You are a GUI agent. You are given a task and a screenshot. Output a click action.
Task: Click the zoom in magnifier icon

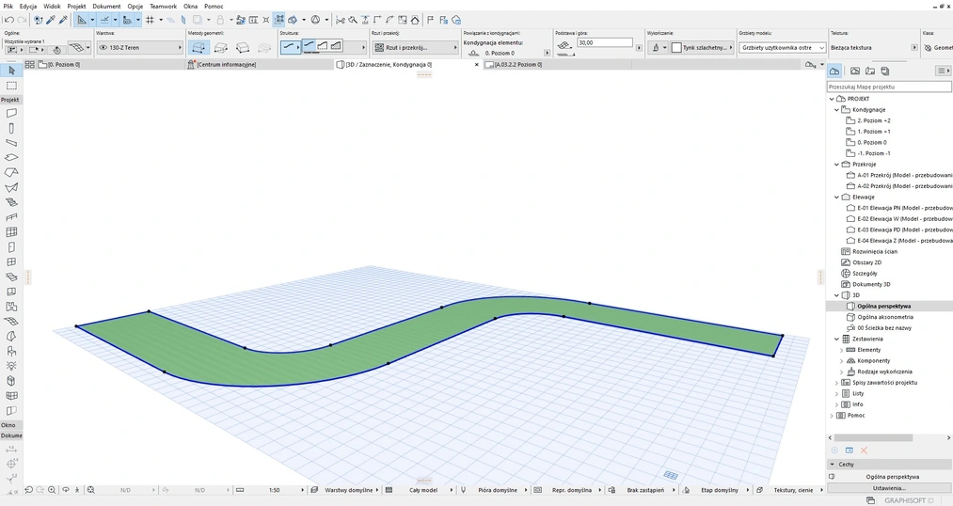coord(51,490)
